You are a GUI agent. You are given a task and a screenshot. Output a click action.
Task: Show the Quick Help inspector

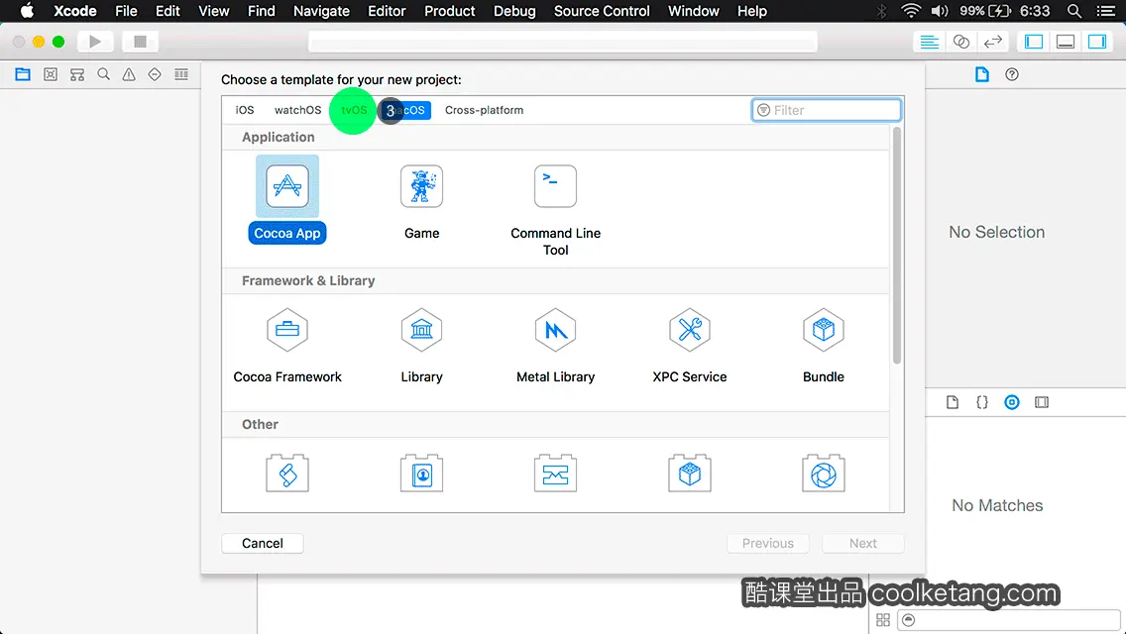[x=1012, y=74]
